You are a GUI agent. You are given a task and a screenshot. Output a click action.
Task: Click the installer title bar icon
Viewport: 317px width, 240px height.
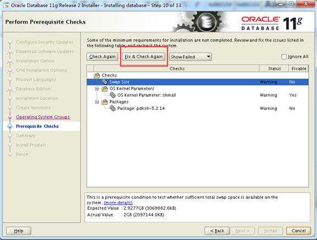(7, 5)
